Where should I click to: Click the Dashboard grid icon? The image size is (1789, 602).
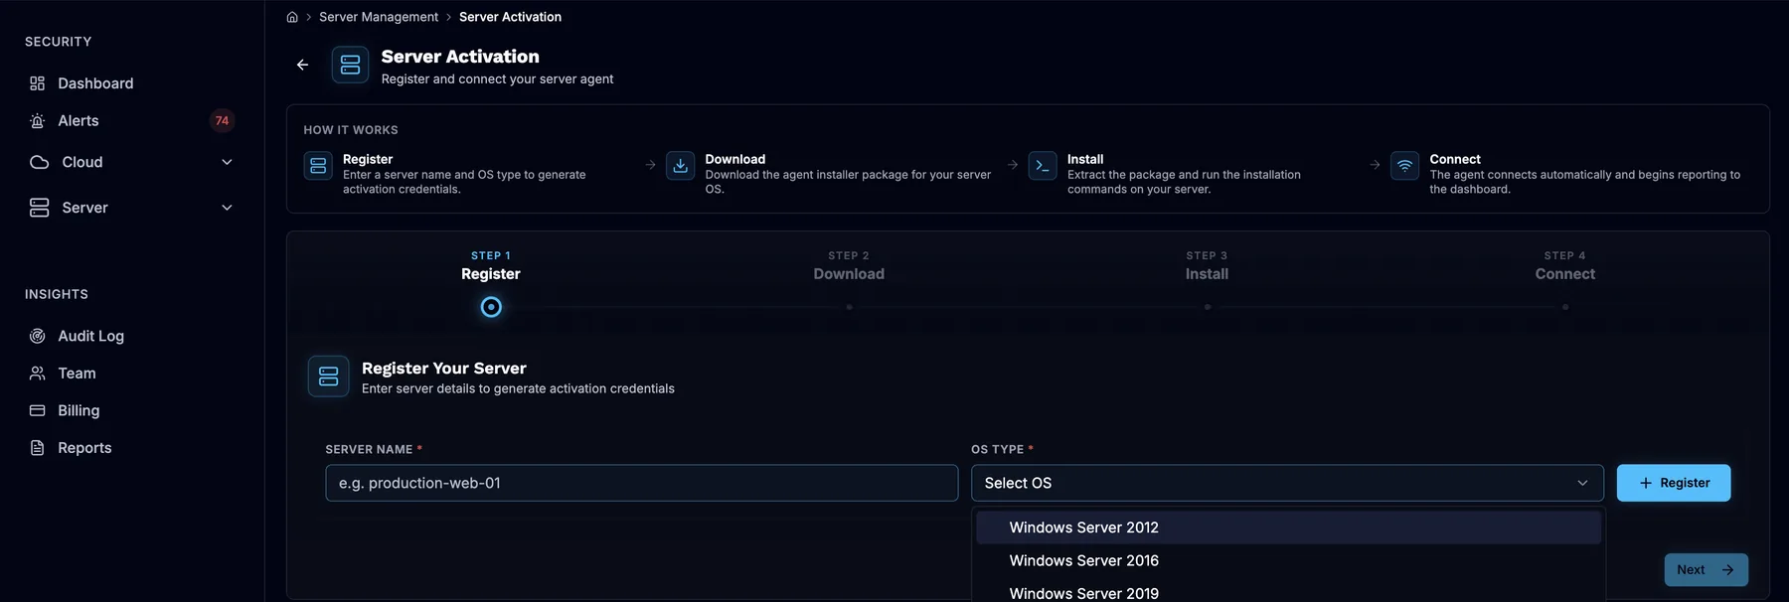[x=38, y=83]
